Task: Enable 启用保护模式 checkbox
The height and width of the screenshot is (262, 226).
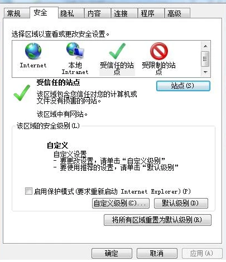Action: point(28,191)
